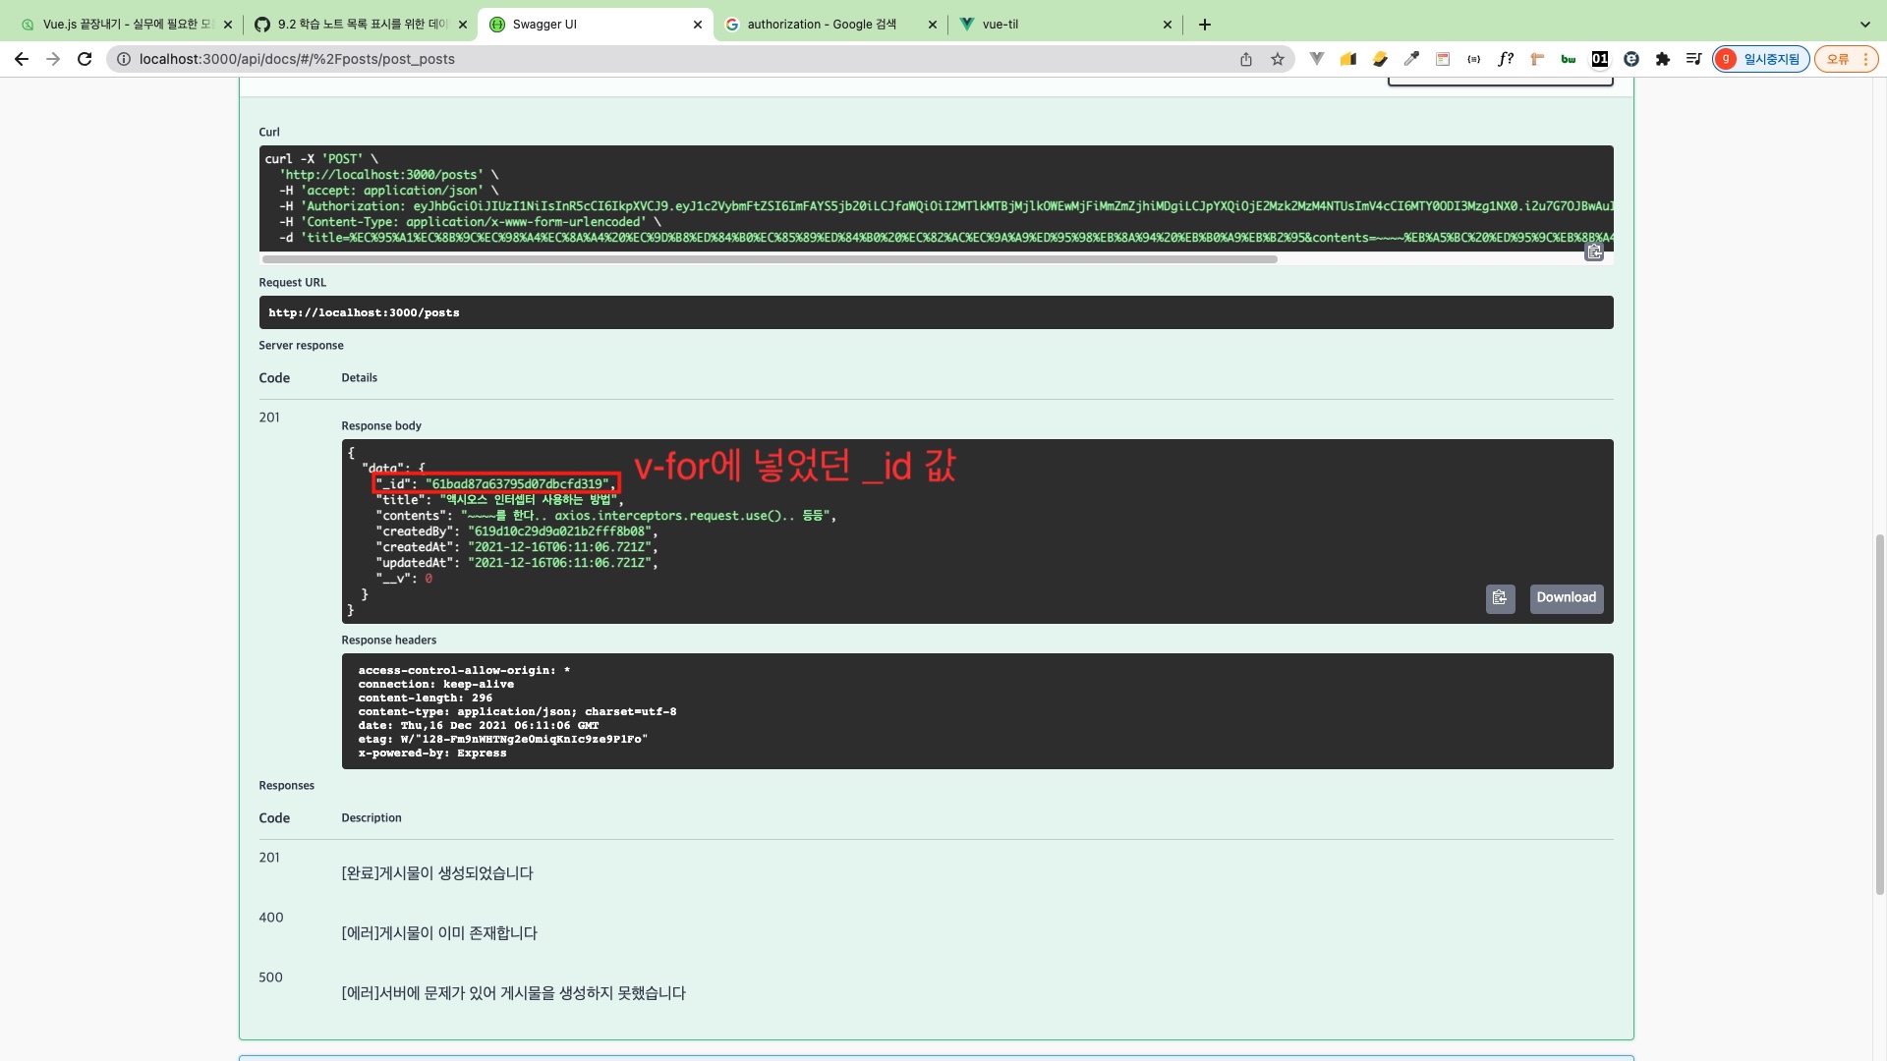
Task: Expand the tab search chevron
Action: tap(1864, 25)
